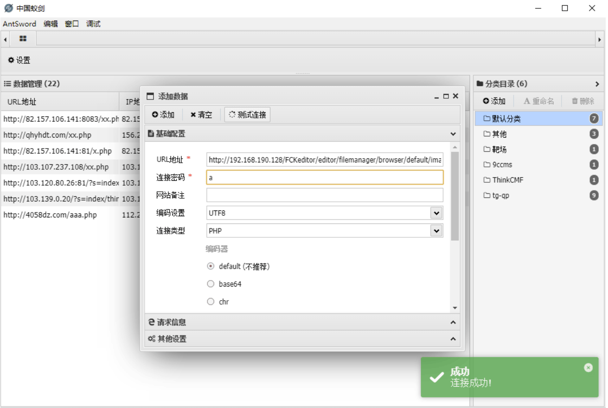Click the URL地址 input field
The height and width of the screenshot is (408, 608).
coord(325,160)
